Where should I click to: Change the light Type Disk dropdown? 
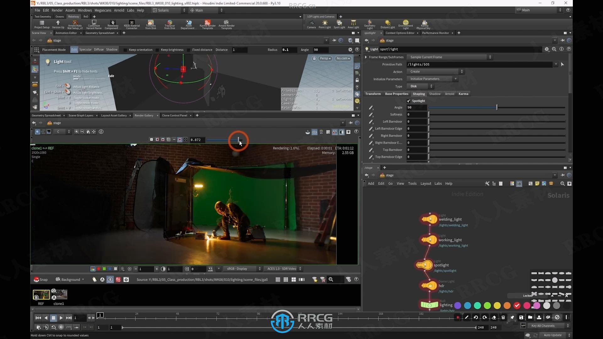[420, 86]
